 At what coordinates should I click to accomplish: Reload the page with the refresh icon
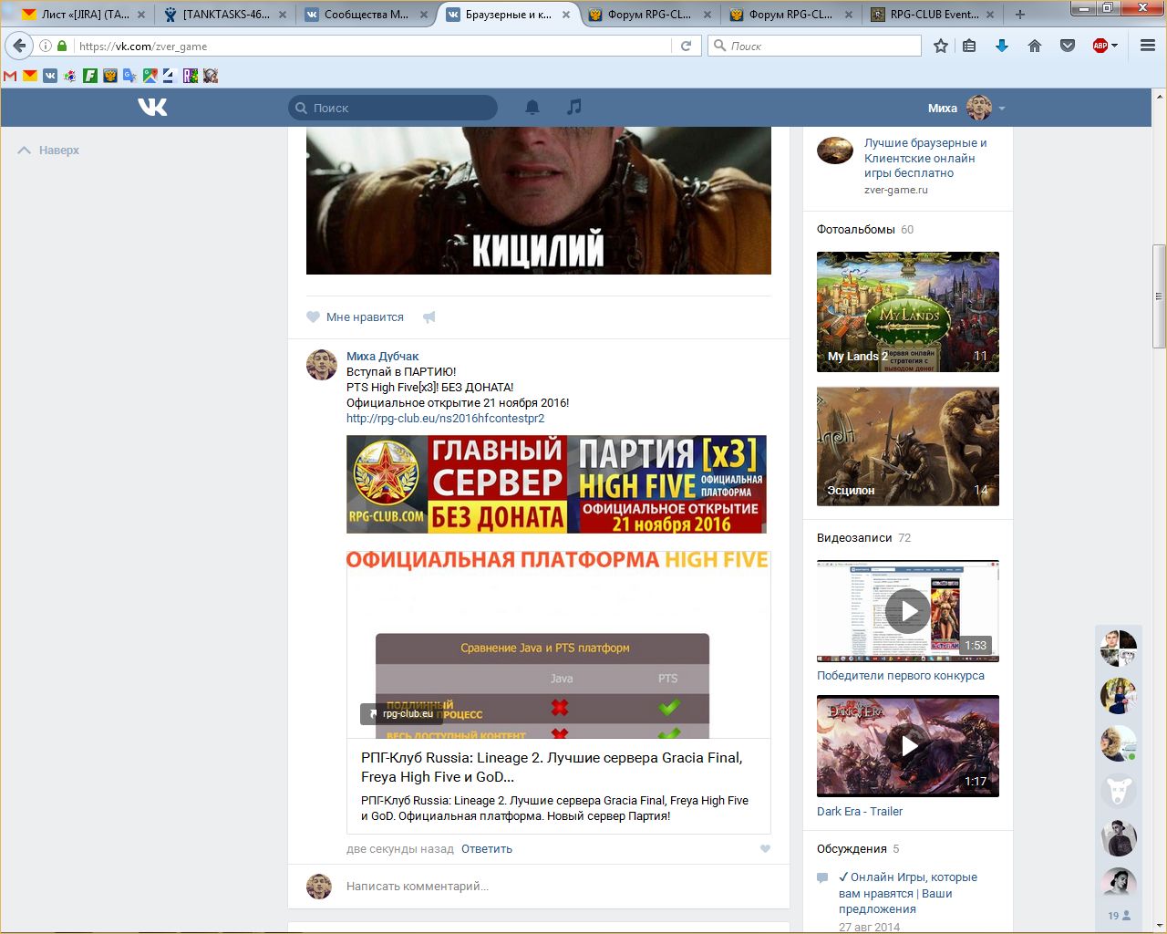686,46
